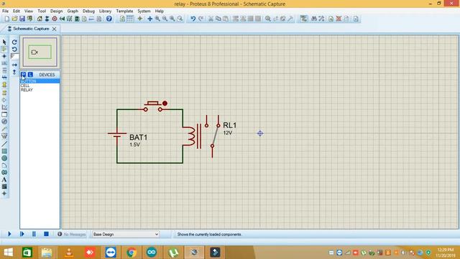Center the view with the blue cross icon

point(149,19)
